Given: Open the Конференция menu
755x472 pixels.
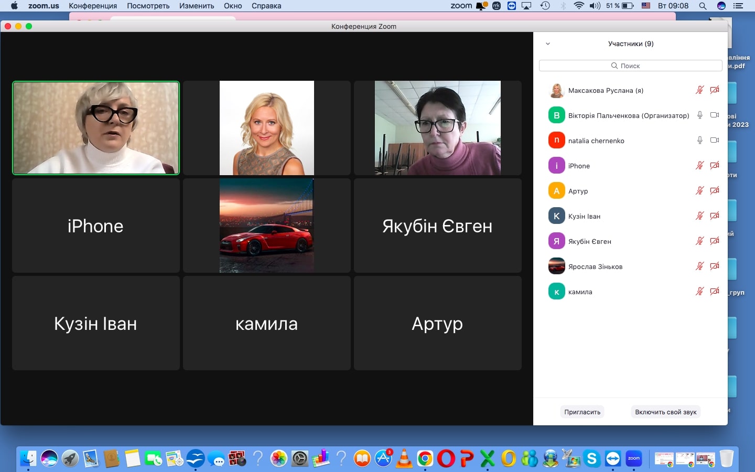Looking at the screenshot, I should (x=93, y=6).
